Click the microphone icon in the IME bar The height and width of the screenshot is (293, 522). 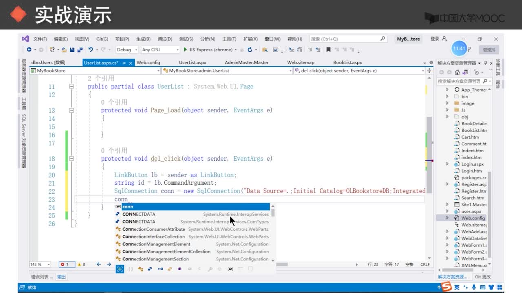475,287
